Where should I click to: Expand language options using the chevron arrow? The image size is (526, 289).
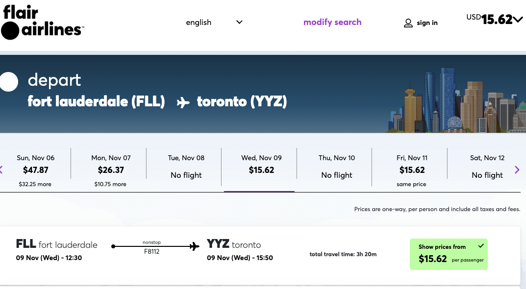click(239, 22)
